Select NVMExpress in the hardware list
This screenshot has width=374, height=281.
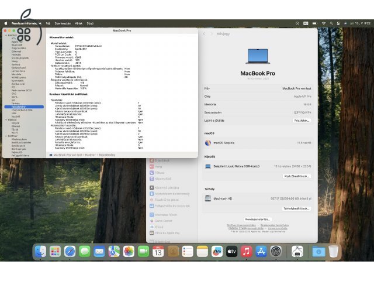click(x=19, y=77)
